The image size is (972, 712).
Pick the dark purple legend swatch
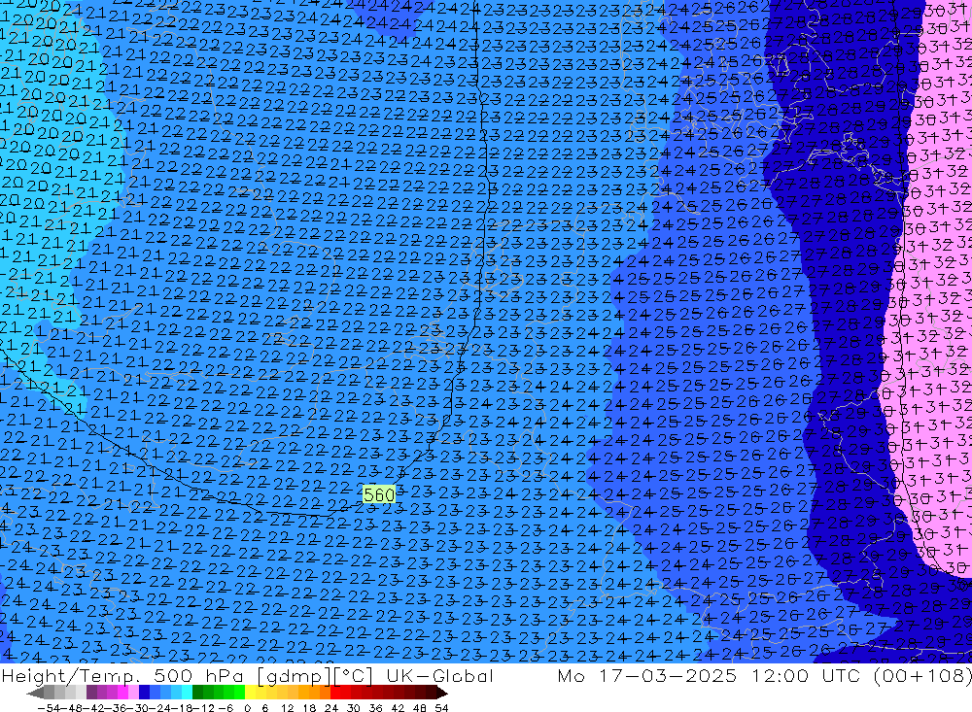91,694
